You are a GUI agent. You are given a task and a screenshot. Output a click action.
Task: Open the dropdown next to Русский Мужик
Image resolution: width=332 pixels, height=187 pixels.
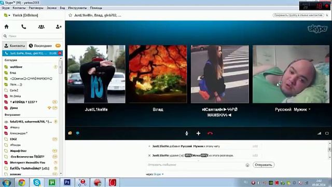tap(310, 110)
